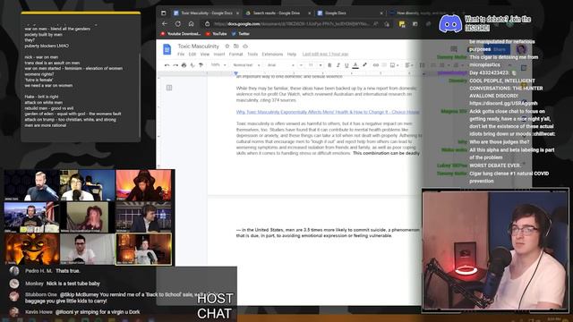Click the Undo icon in Docs toolbar
Viewport: 573px width, 322px height.
[x=167, y=65]
